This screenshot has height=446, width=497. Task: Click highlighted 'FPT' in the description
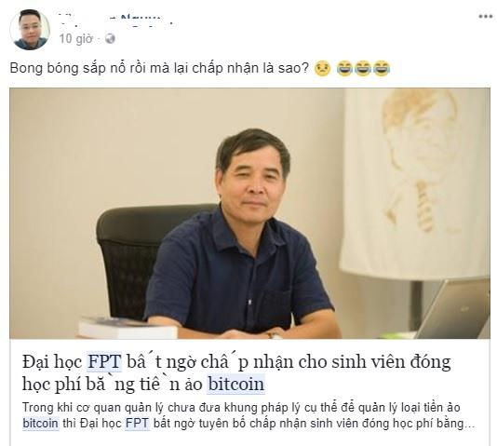pyautogui.click(x=137, y=424)
